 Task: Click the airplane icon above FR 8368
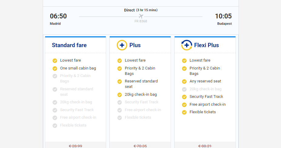pyautogui.click(x=141, y=16)
